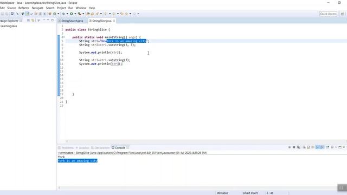Image resolution: width=347 pixels, height=195 pixels.
Task: Open the Window menu
Action: [x=81, y=8]
